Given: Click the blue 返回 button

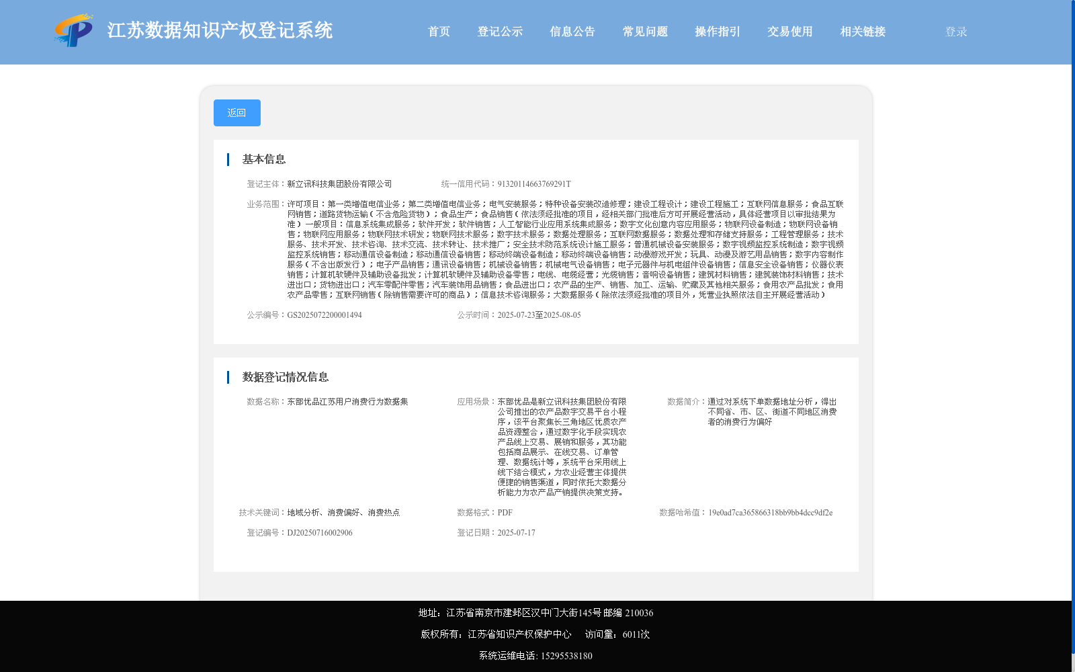Looking at the screenshot, I should tap(237, 113).
